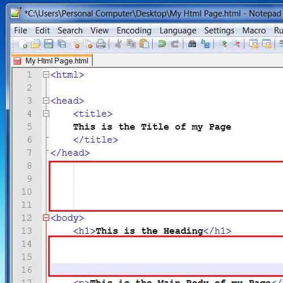Close the current document with the Close icon
Image resolution: width=283 pixels, height=283 pixels.
[x=75, y=44]
